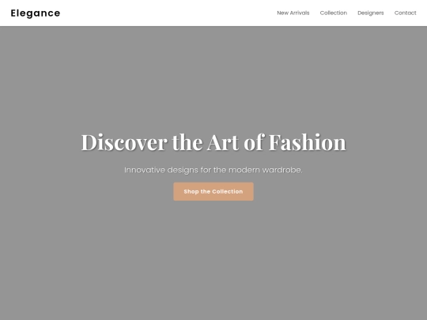Go to the Collection nav link

[334, 13]
